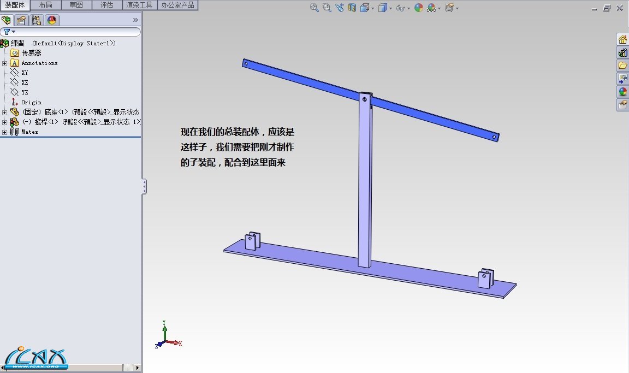Image resolution: width=629 pixels, height=373 pixels.
Task: Switch to the PropertyManager tab
Action: [21, 20]
